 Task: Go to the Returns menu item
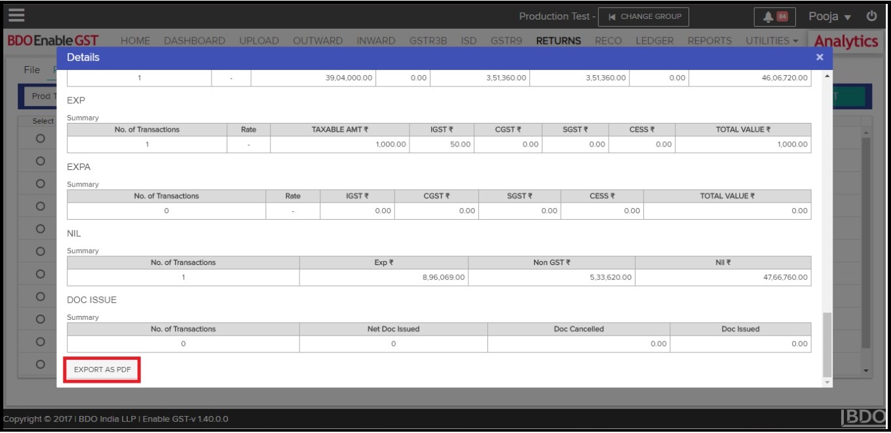tap(558, 41)
